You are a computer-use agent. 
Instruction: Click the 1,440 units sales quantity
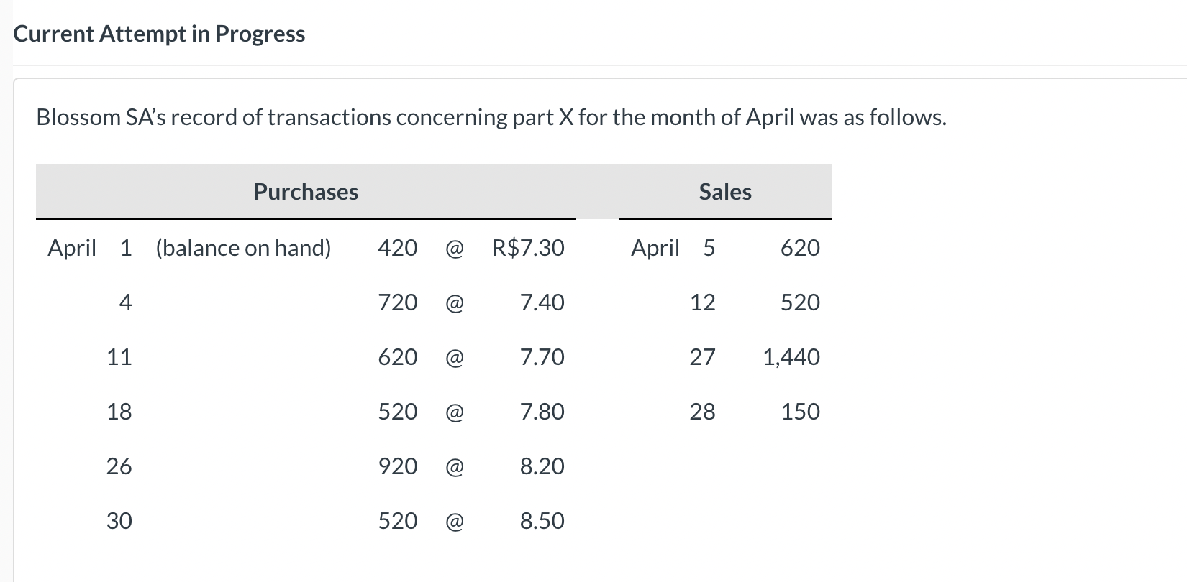(791, 357)
